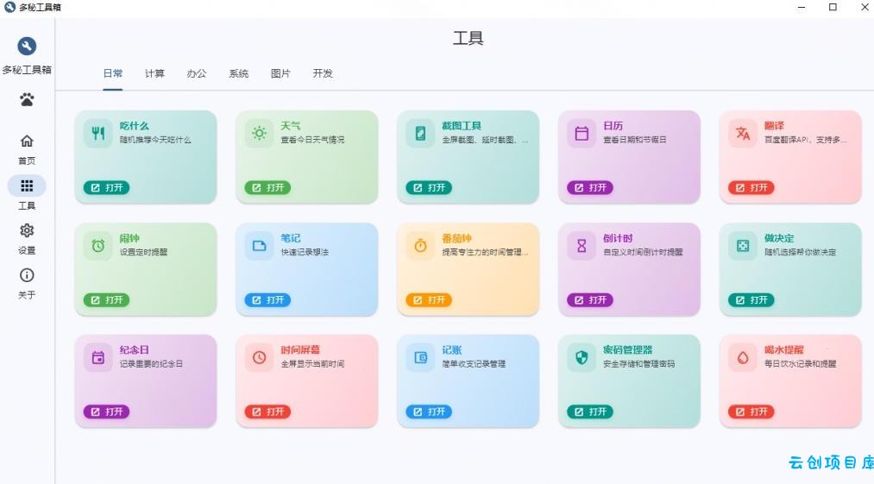
Task: Click the 翻译 translate icon
Action: tap(743, 133)
